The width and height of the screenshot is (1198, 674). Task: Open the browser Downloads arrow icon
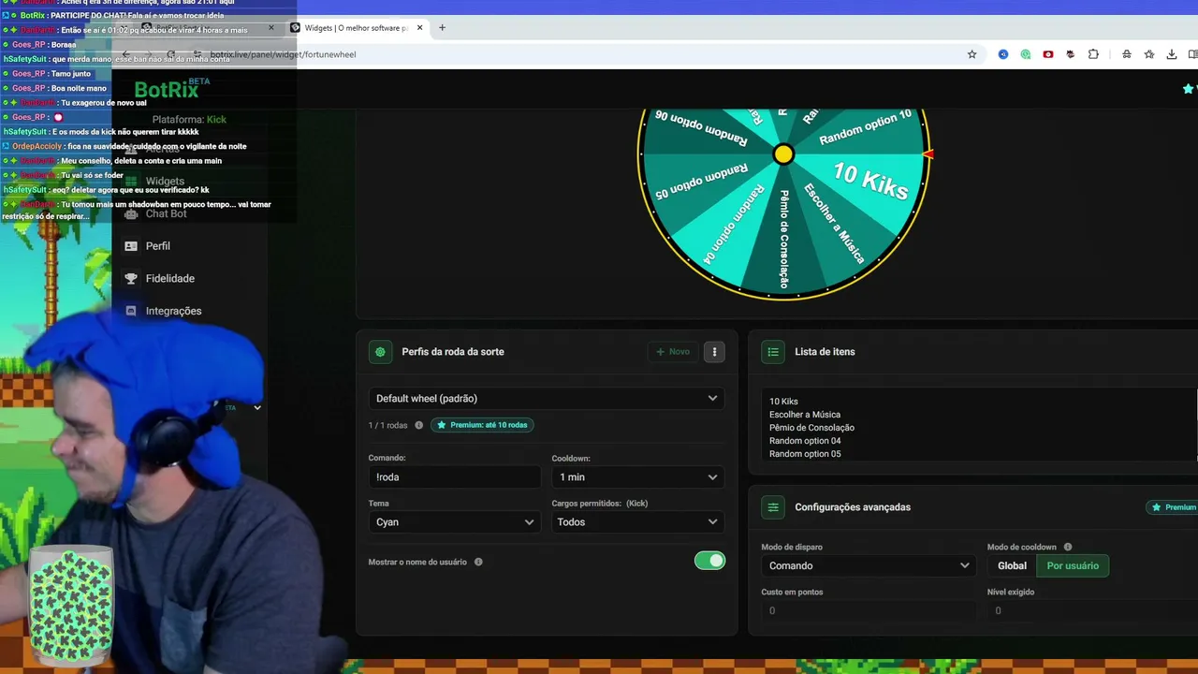point(1172,54)
